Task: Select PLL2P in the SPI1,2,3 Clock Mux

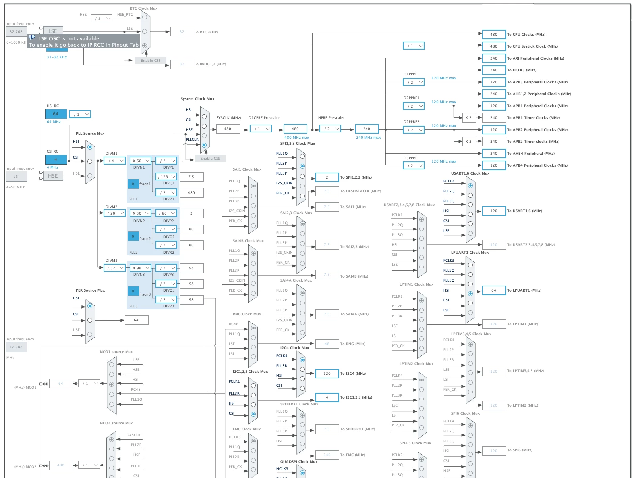Action: point(302,166)
